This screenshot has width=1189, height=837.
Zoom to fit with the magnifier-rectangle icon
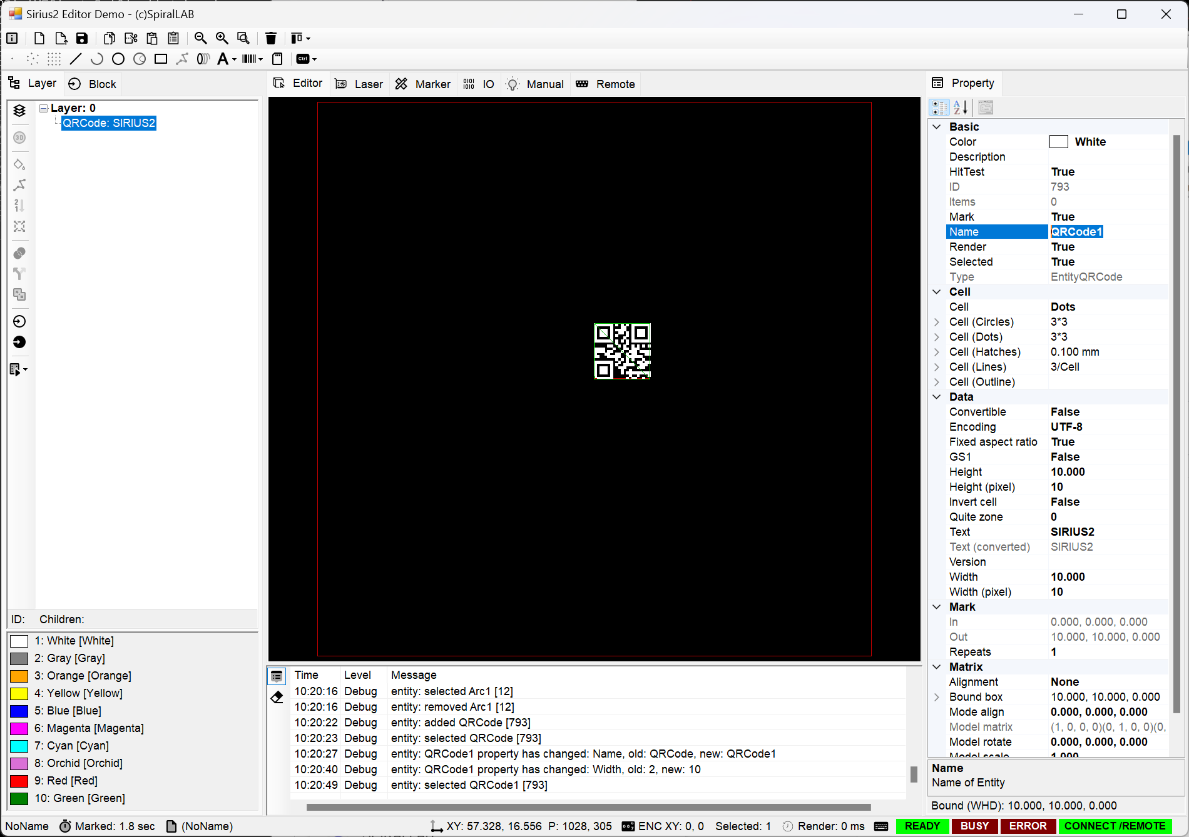(x=243, y=38)
